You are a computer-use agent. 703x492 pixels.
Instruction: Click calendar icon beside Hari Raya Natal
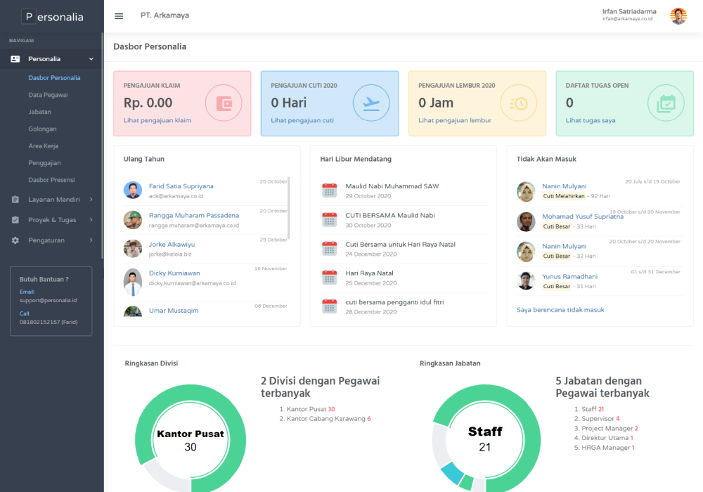point(329,277)
